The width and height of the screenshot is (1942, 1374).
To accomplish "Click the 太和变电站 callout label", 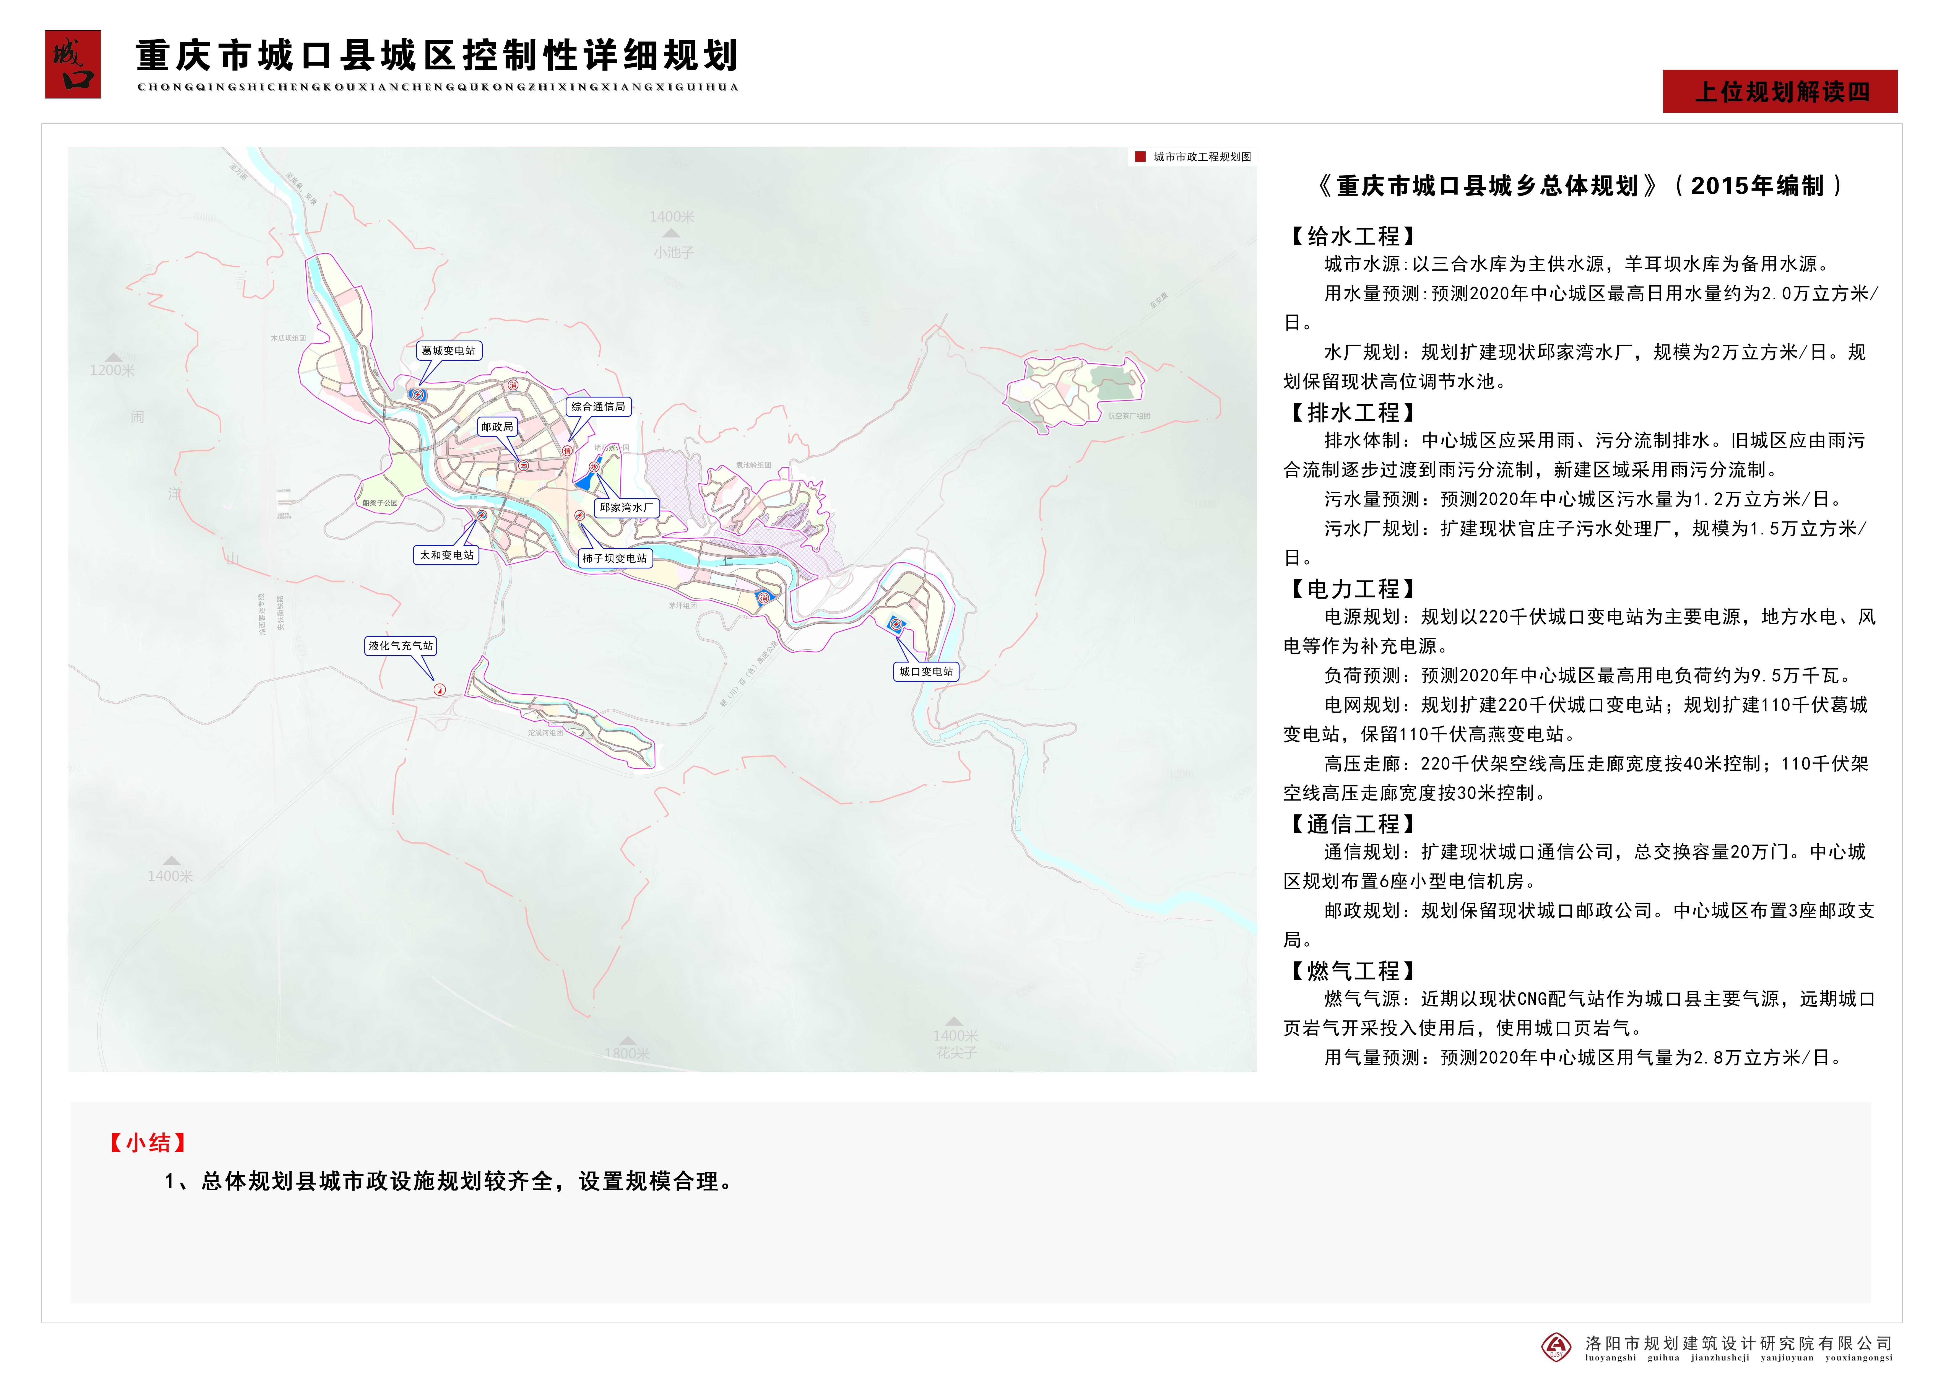I will point(447,555).
